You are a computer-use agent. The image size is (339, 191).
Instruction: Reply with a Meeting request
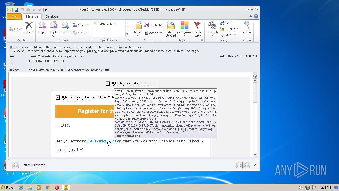(81, 25)
